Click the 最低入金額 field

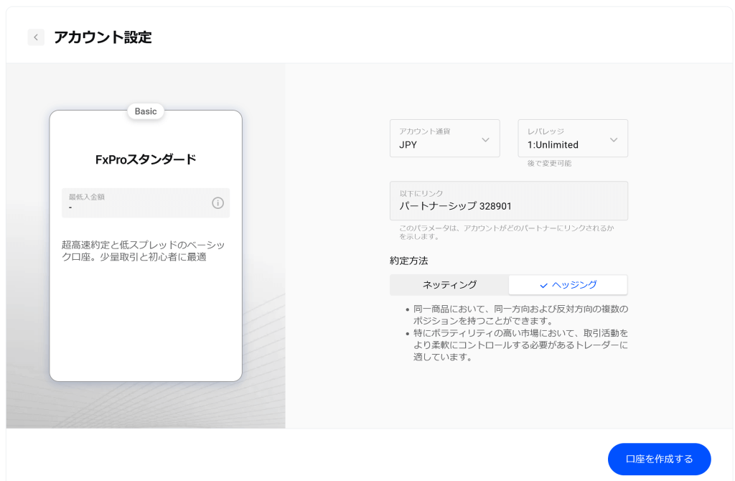coord(146,203)
